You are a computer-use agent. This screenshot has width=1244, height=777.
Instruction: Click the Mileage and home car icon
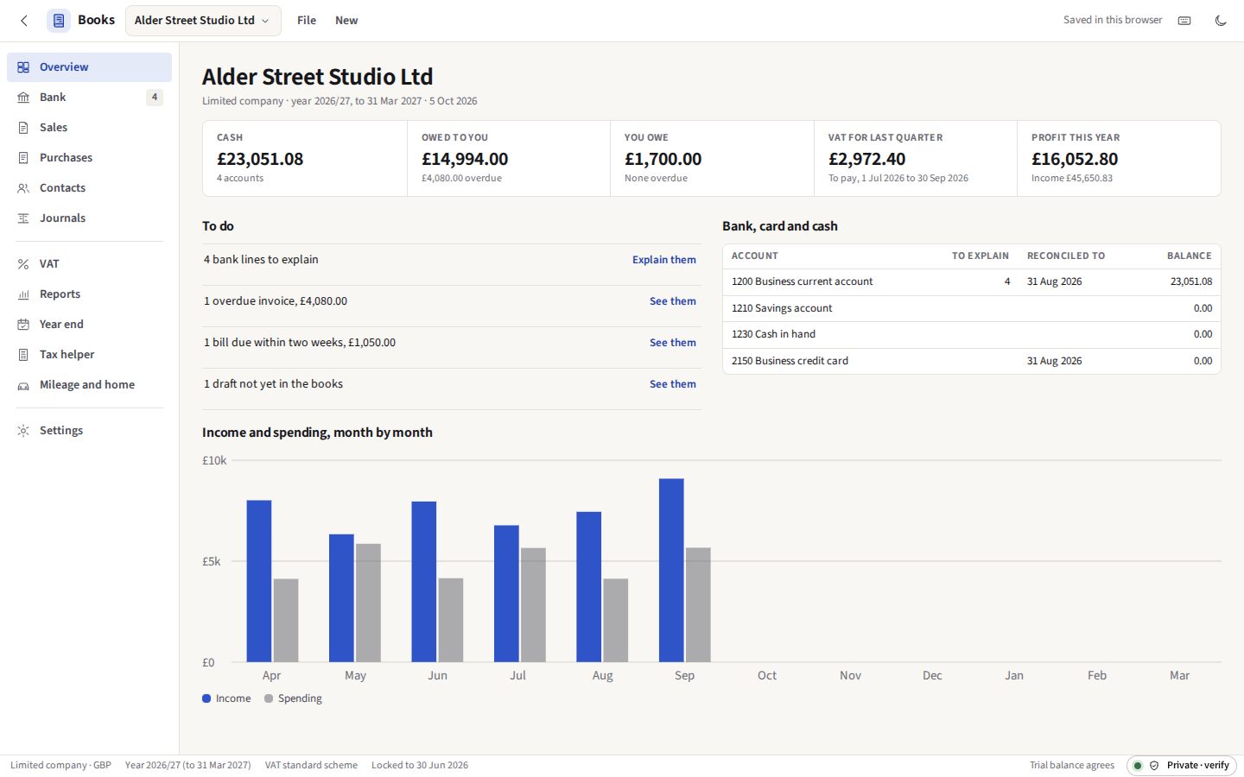[23, 385]
